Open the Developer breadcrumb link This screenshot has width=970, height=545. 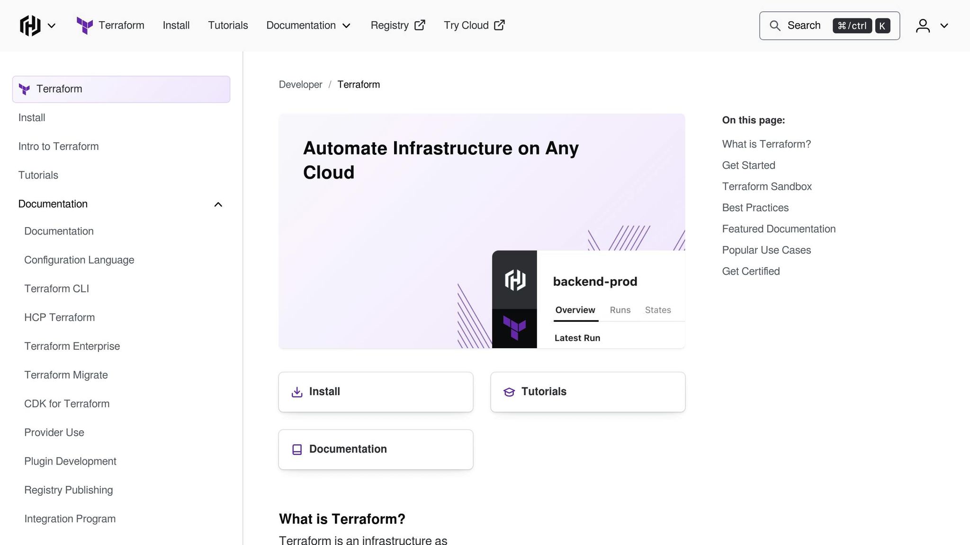(x=300, y=84)
